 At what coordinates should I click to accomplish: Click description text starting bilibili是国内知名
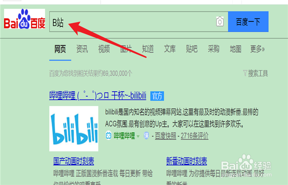[182, 118]
